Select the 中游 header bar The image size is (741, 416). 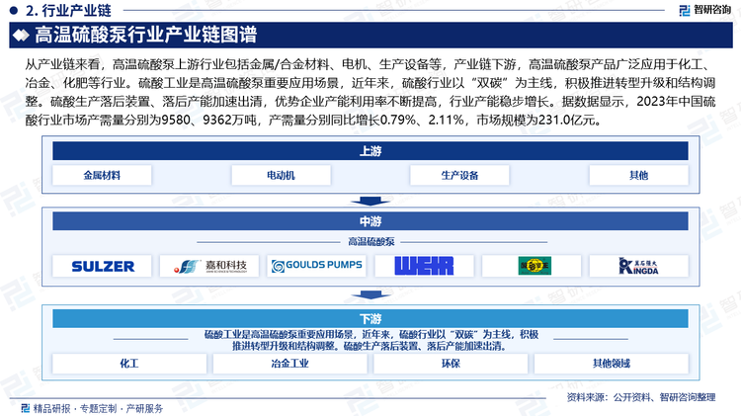coord(370,221)
